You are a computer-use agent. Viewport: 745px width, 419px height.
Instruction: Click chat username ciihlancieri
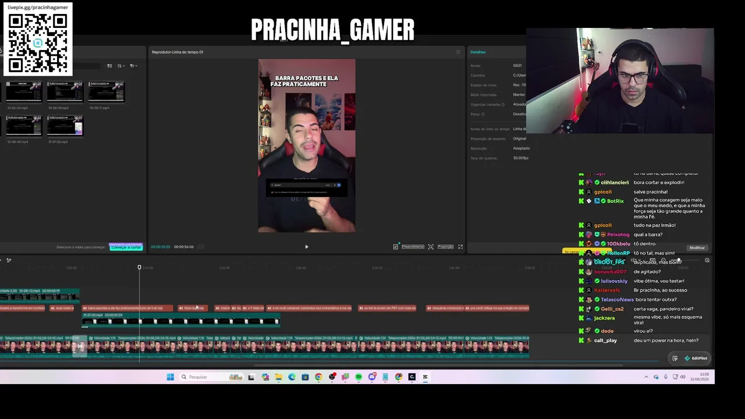tap(615, 183)
